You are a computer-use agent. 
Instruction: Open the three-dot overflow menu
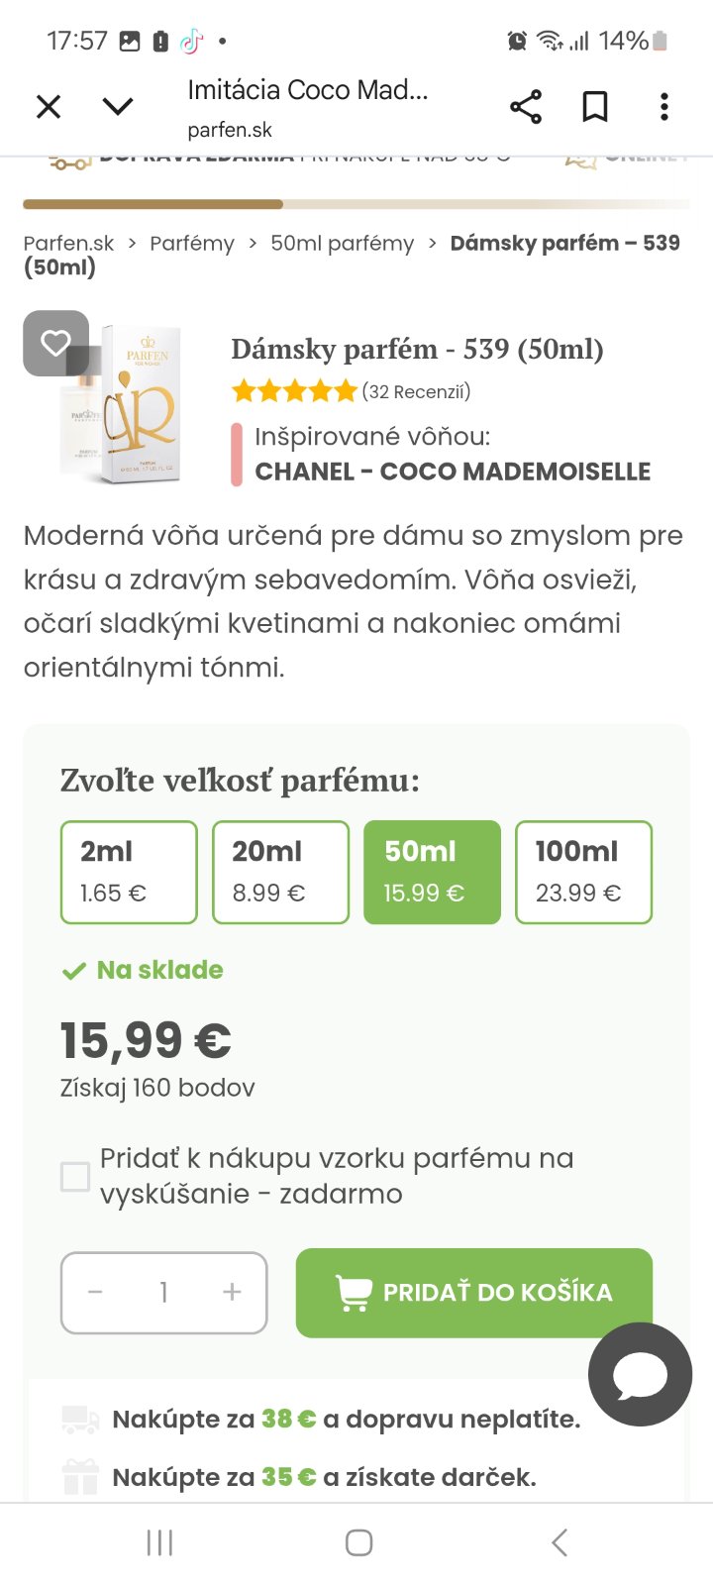664,106
